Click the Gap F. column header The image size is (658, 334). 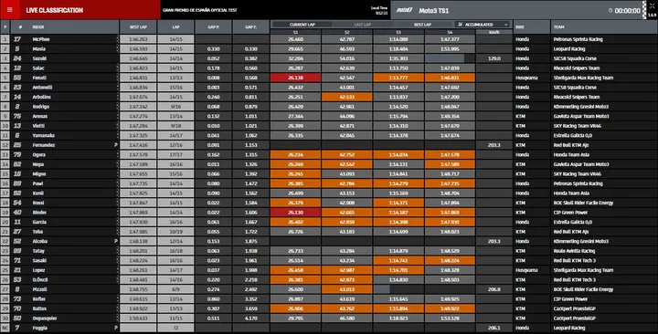tap(251, 26)
